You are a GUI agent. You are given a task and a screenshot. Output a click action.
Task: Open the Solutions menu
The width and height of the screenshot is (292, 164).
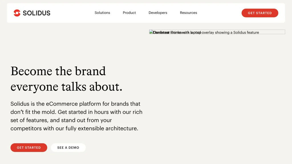click(x=102, y=13)
